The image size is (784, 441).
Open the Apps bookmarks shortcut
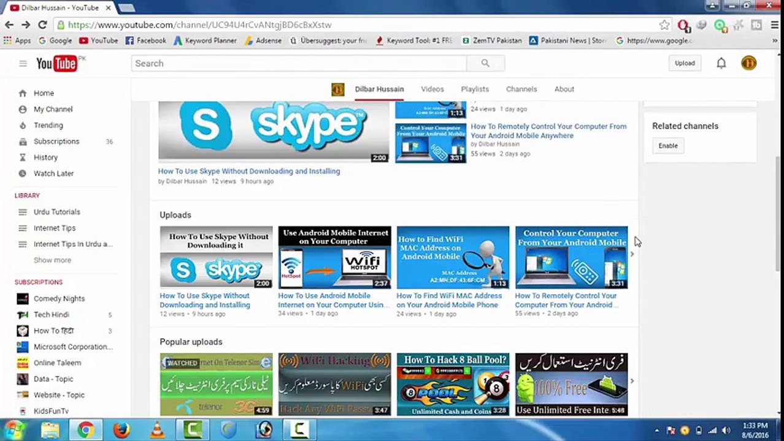(17, 40)
